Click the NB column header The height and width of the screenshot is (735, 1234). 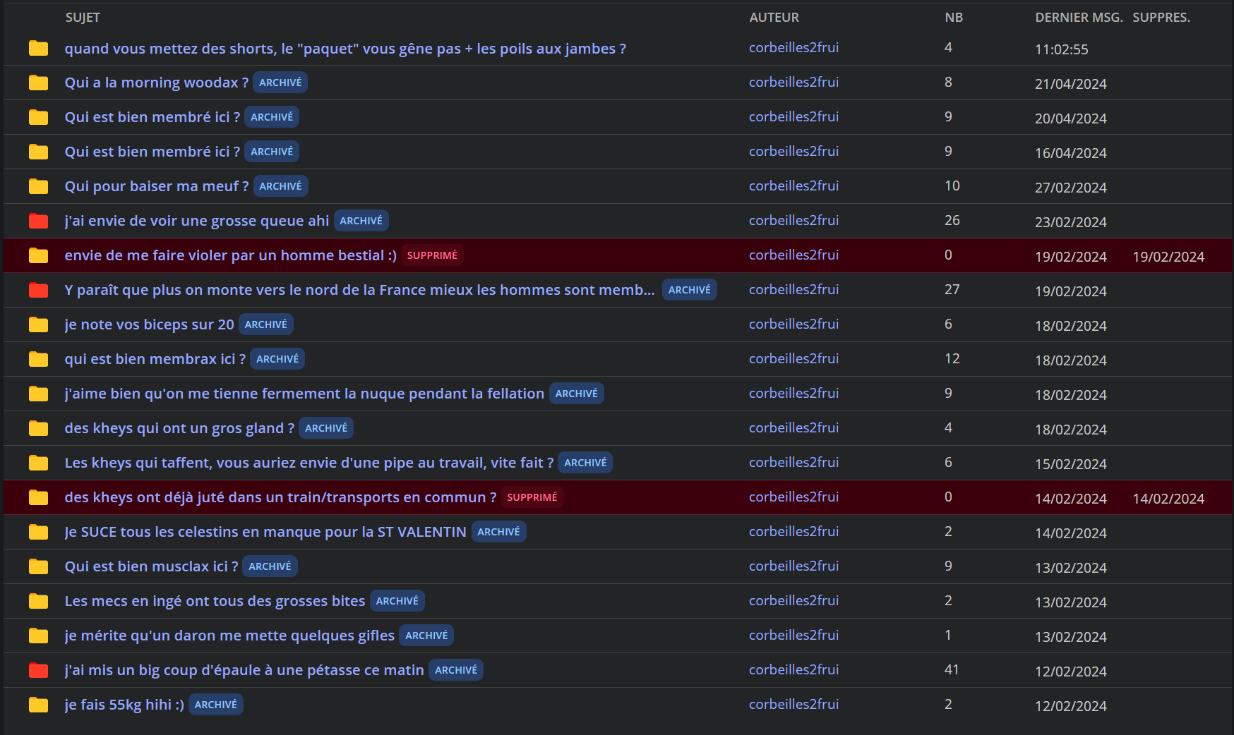953,18
